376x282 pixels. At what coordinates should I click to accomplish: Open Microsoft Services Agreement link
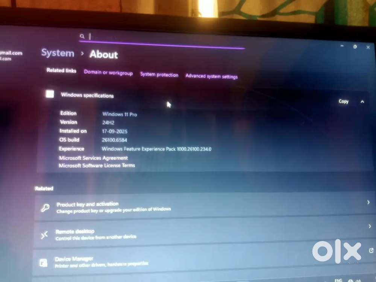pos(93,158)
